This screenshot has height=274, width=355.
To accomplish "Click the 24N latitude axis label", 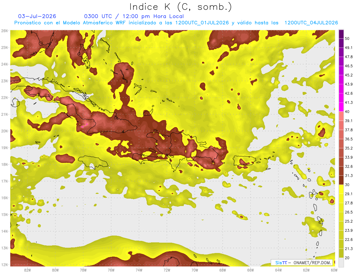I will [x=4, y=64].
